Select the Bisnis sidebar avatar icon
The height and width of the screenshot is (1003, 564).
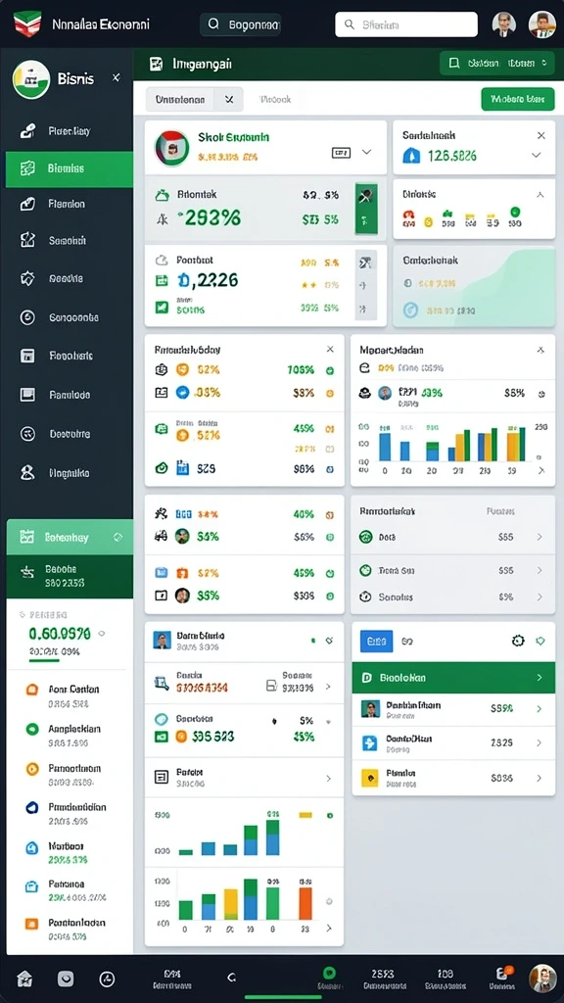(30, 78)
